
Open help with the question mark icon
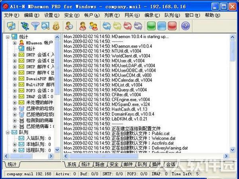[x=186, y=26]
